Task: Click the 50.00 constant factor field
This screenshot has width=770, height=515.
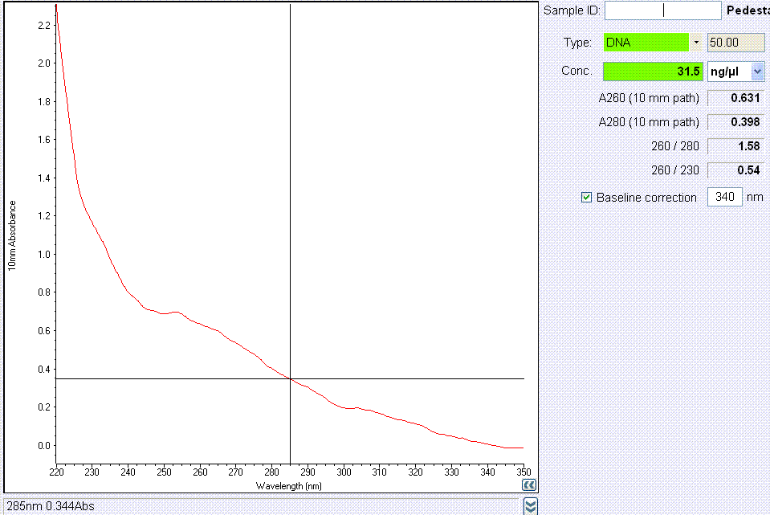Action: 730,43
